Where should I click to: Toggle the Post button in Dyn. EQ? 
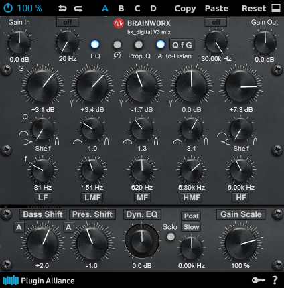tap(191, 216)
